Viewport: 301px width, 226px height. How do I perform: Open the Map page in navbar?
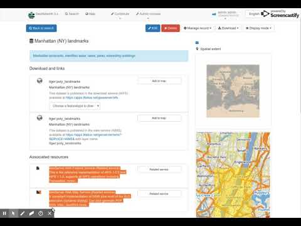point(90,14)
